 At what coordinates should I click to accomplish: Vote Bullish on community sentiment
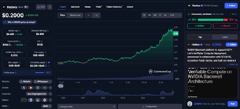point(199,26)
